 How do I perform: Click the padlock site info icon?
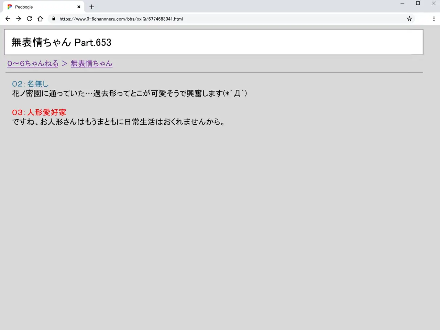[x=54, y=19]
